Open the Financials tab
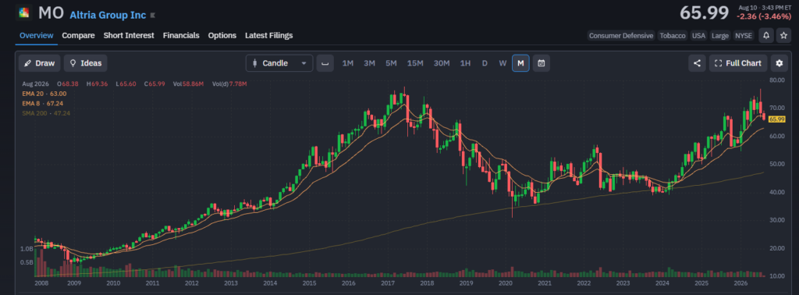The width and height of the screenshot is (799, 295). tap(181, 35)
